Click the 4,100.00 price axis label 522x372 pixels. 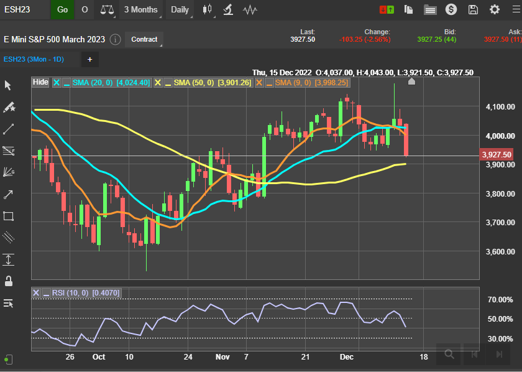click(x=500, y=107)
